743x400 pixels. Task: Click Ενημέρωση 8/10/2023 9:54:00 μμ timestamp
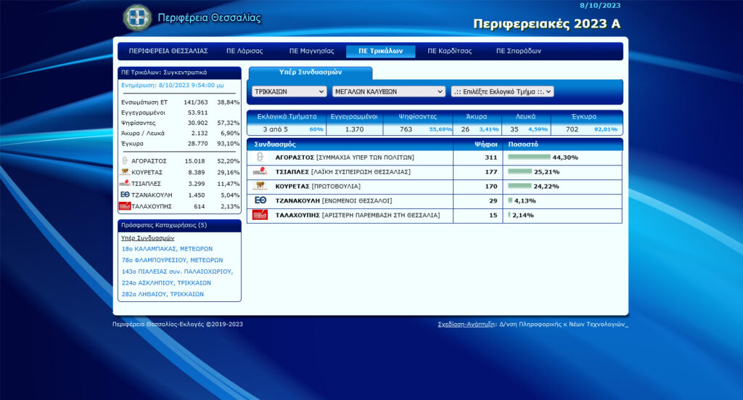pyautogui.click(x=173, y=86)
